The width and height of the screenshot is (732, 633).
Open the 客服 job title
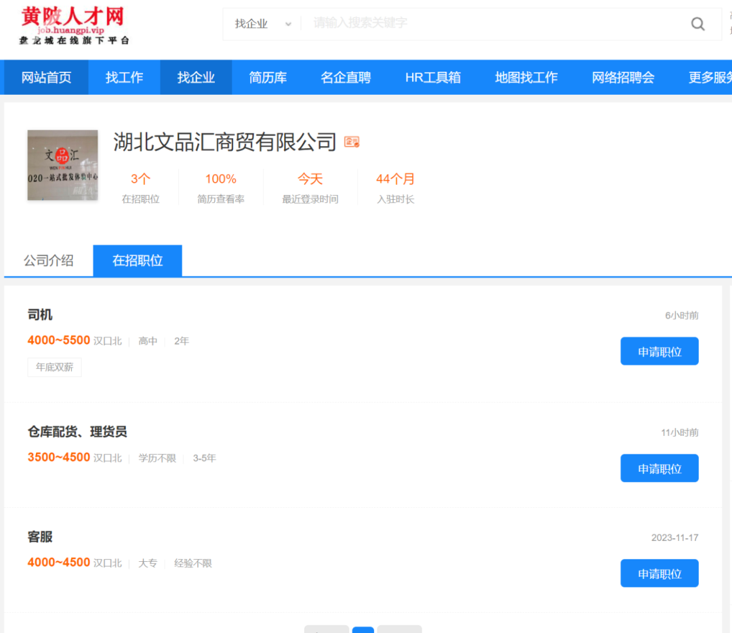click(x=40, y=537)
